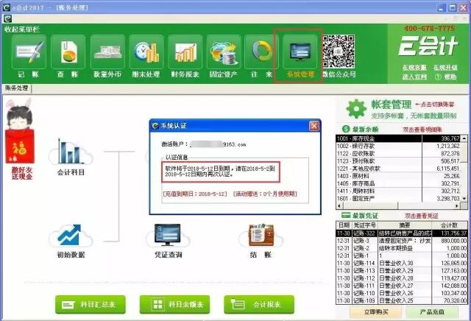The image size is (471, 321).
Task: Select the 1122 应收账款 balance row
Action: [398, 154]
